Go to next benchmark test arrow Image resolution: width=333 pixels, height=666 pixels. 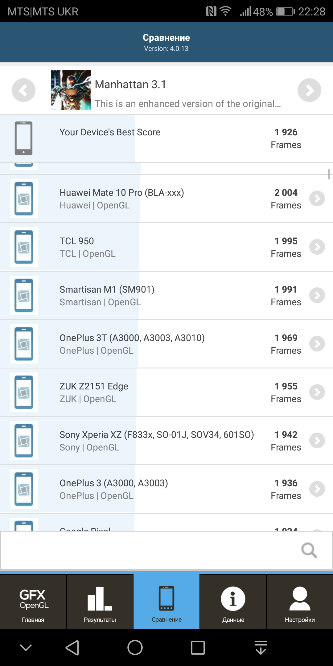click(309, 90)
